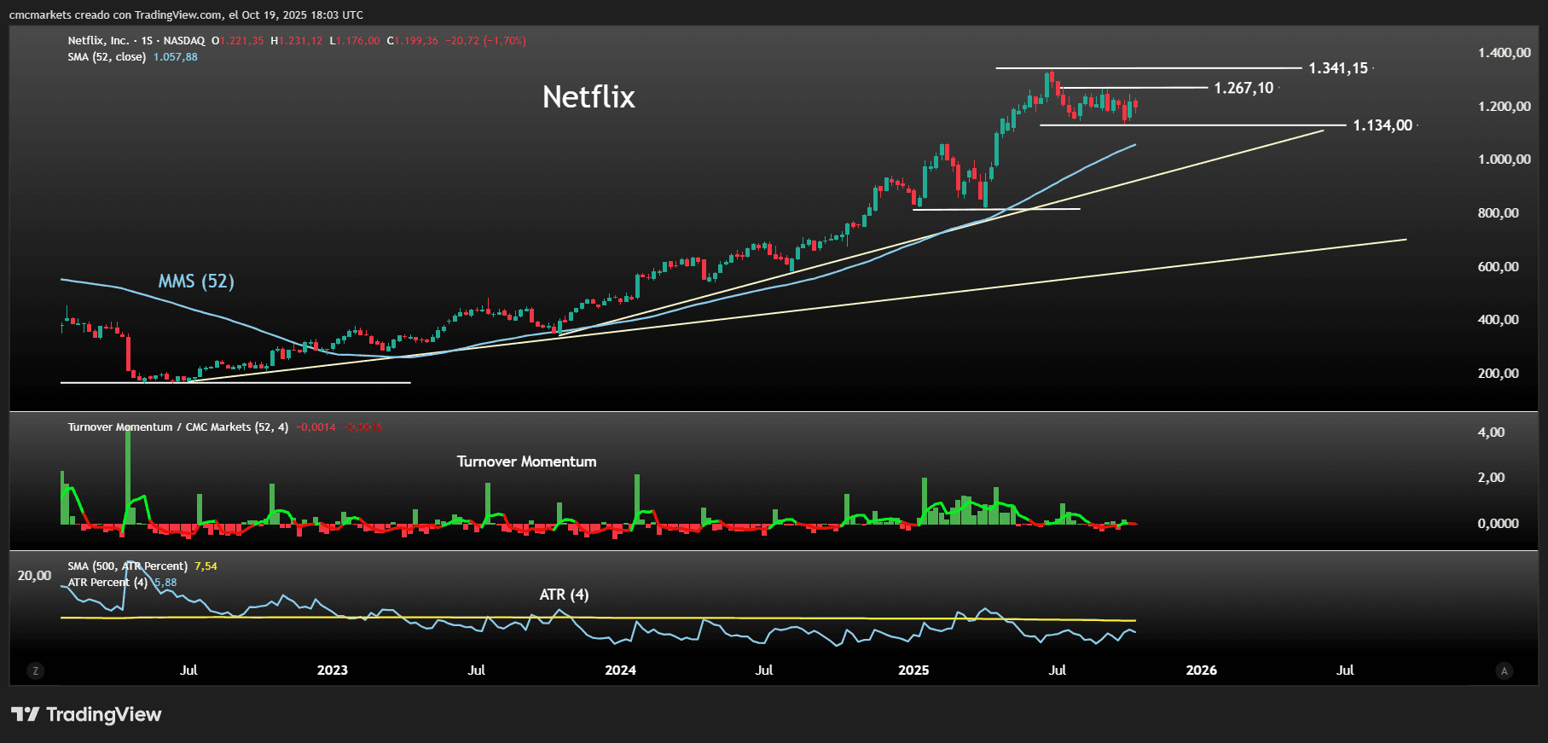
Task: Click the 1.341,15 resistance level label
Action: click(x=1338, y=68)
